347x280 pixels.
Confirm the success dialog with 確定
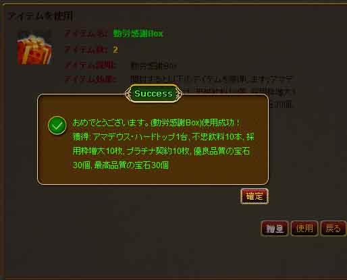pos(255,196)
